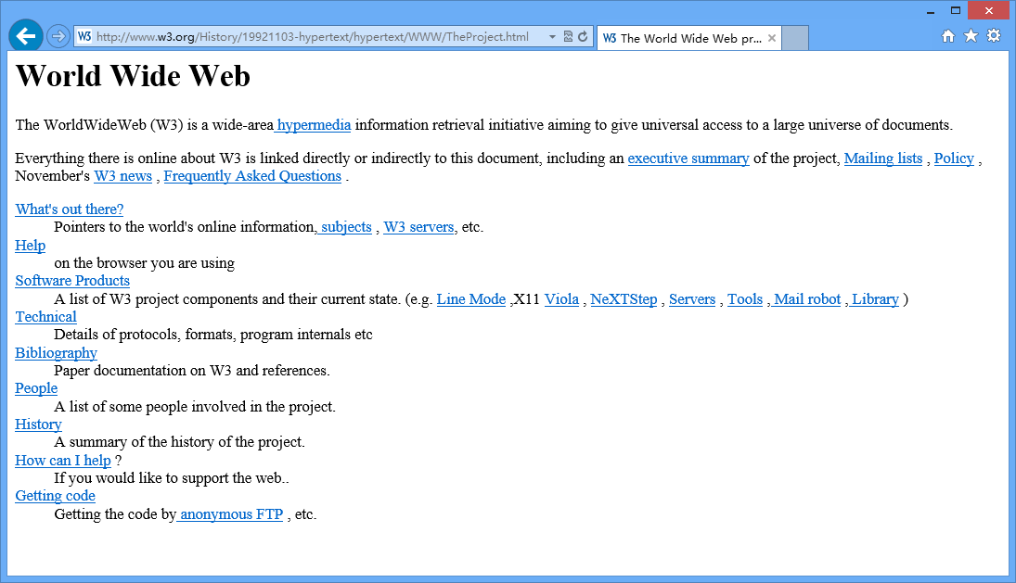Screen dimensions: 1016x583
Task: Go back with the Back arrow button
Action: coord(26,35)
